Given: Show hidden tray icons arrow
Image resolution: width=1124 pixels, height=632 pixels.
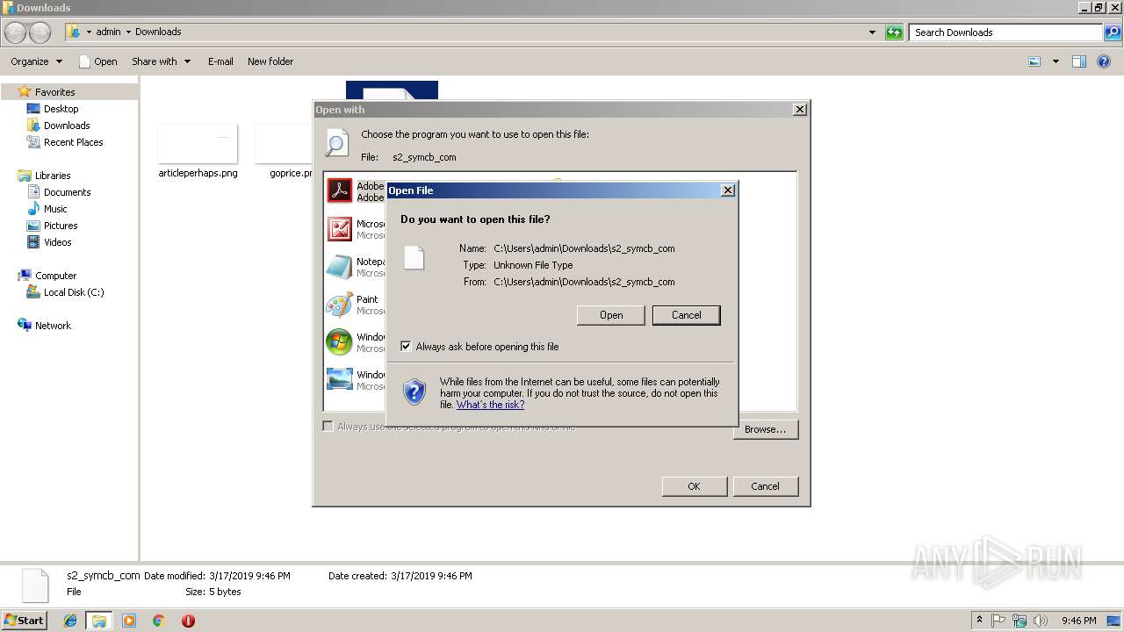Looking at the screenshot, I should 980,621.
